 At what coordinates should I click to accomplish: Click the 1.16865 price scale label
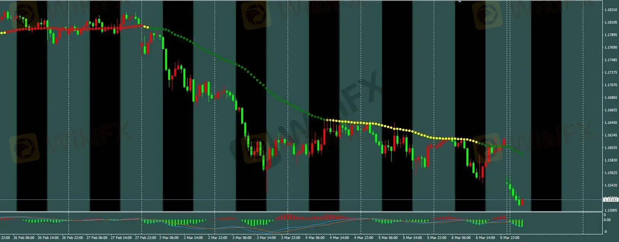tap(610, 98)
